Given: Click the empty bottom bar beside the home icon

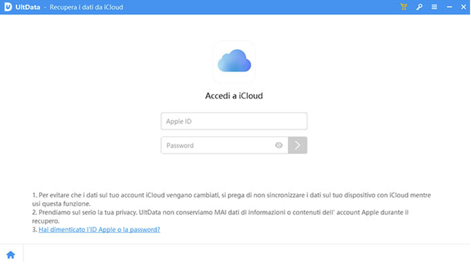Looking at the screenshot, I should [247, 255].
